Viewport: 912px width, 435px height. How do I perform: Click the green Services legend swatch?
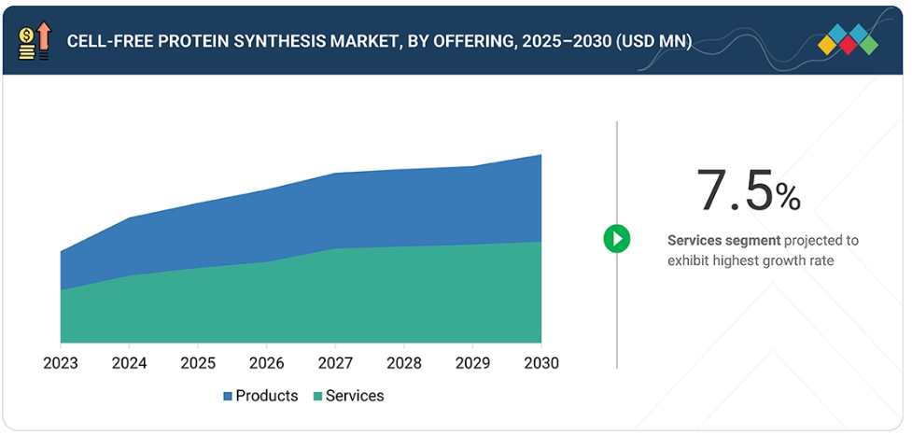[x=317, y=397]
